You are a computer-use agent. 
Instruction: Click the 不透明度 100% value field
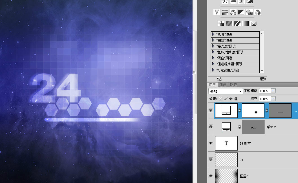coord(265,91)
